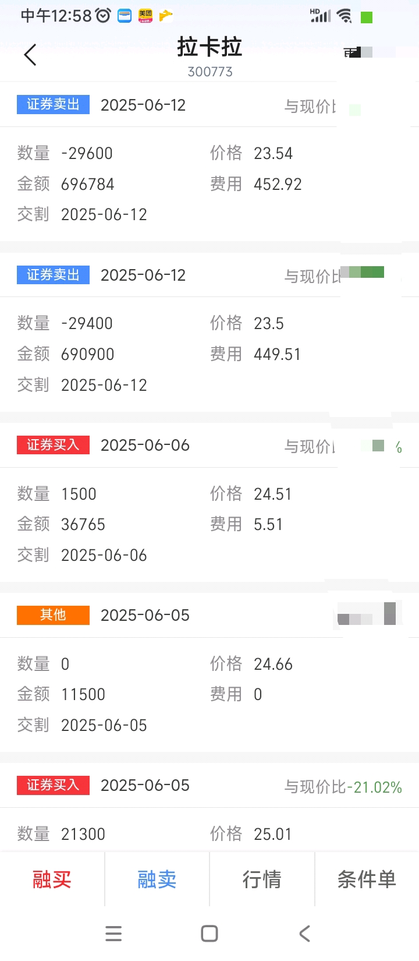Open the 融买 tab
Viewport: 419px width, 961px height.
coord(52,879)
